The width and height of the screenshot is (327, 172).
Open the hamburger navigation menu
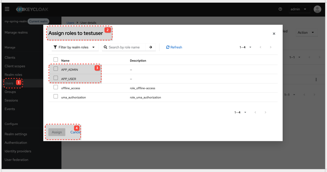pyautogui.click(x=7, y=9)
